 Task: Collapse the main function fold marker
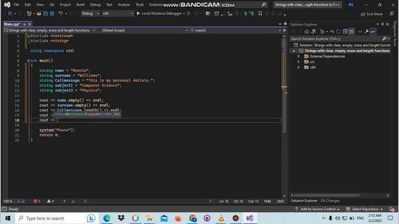(x=29, y=61)
